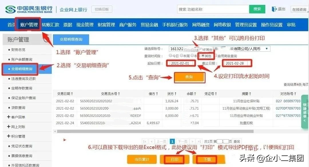Open the 网络融资 menu
This screenshot has height=167, width=309.
201,25
